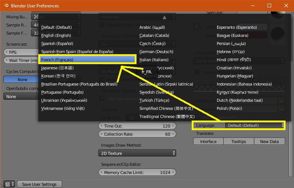Image resolution: width=294 pixels, height=188 pixels.
Task: Choose German (Deutsch) language
Action: (156, 52)
